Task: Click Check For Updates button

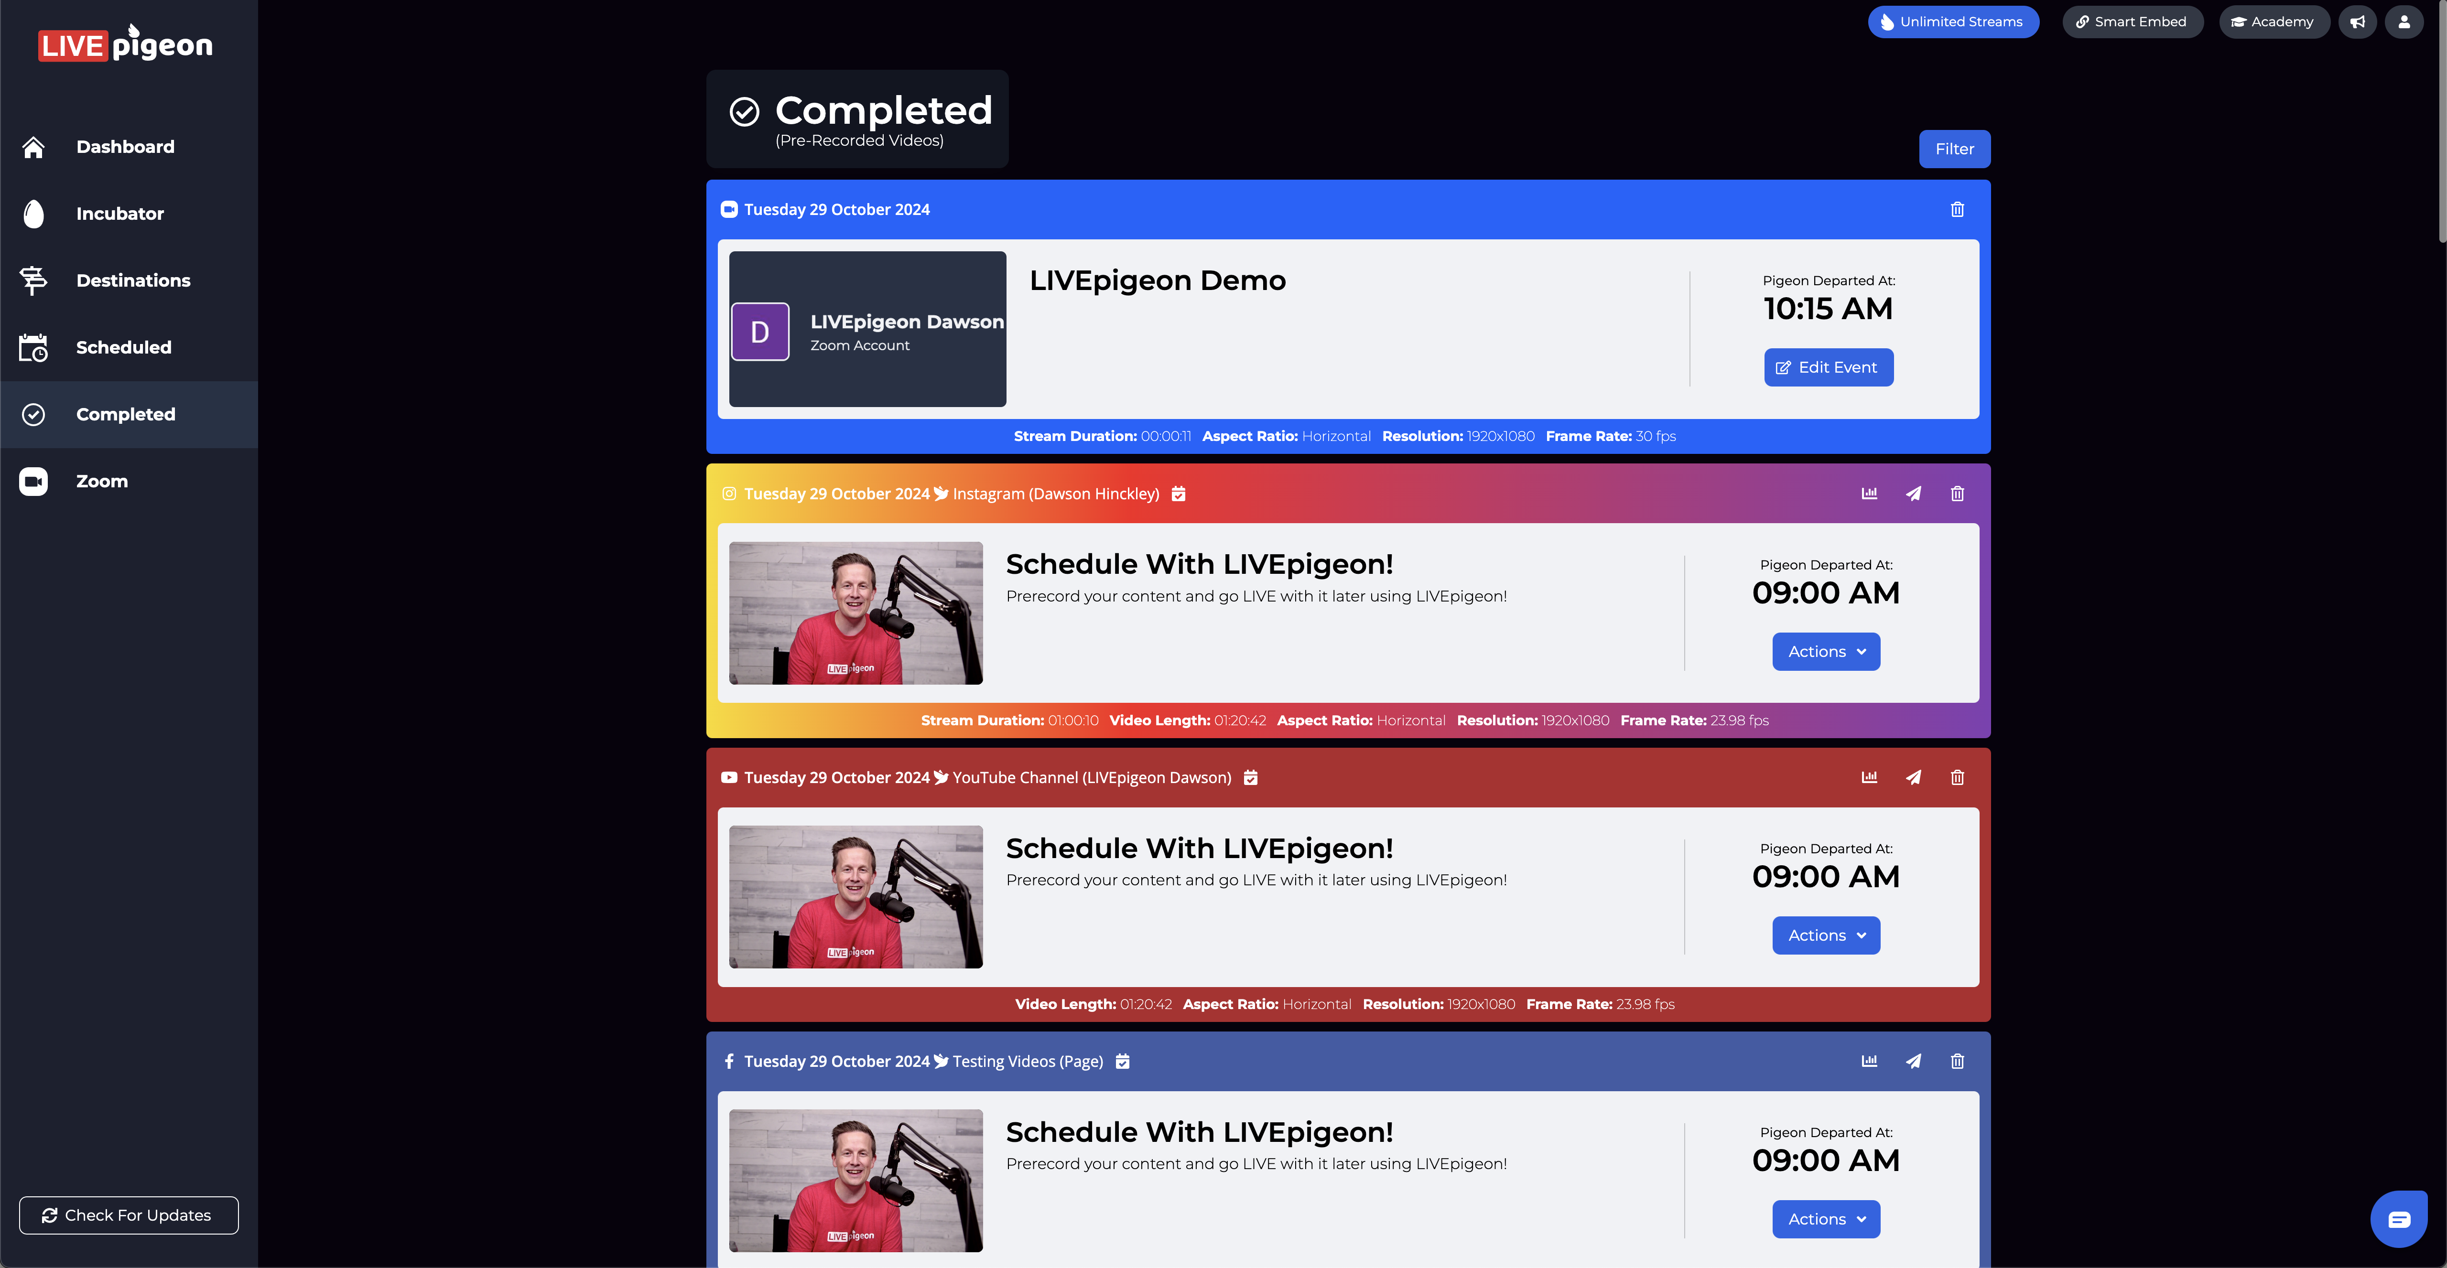Action: pos(128,1215)
